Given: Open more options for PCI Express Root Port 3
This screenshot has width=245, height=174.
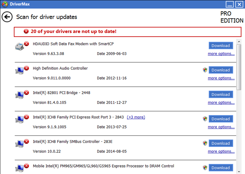Looking at the screenshot, I should [x=221, y=127].
